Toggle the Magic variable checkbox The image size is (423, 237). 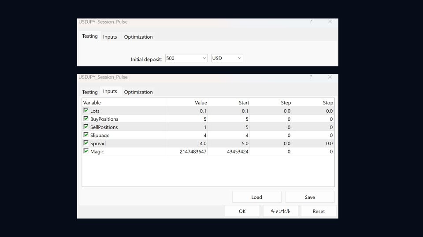click(x=86, y=151)
